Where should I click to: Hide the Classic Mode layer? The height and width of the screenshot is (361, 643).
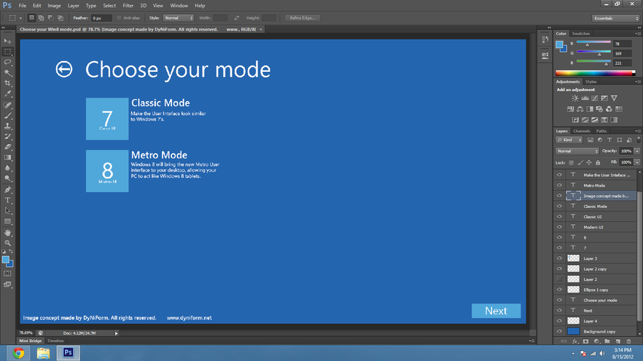[x=559, y=206]
